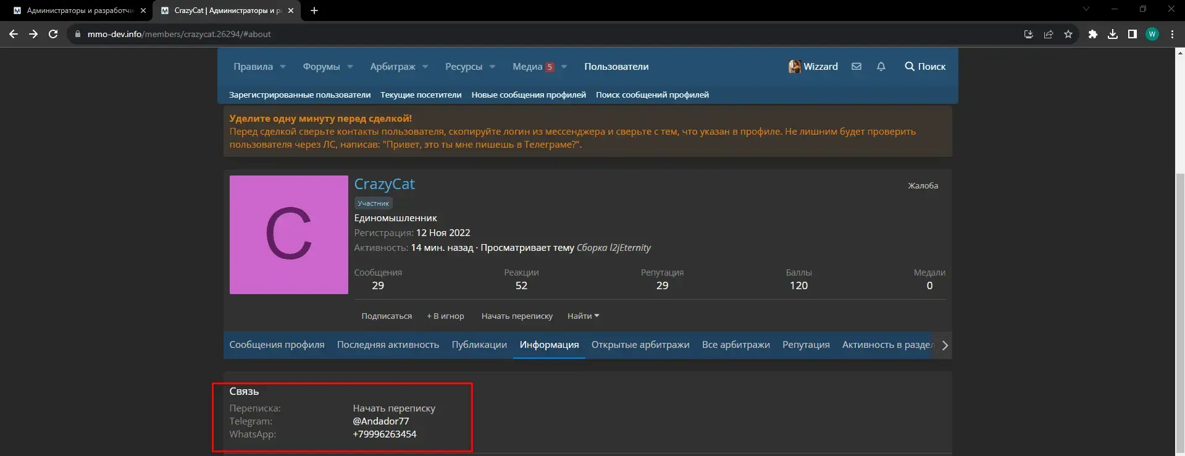
Task: Open new browser tab with plus
Action: 314,11
